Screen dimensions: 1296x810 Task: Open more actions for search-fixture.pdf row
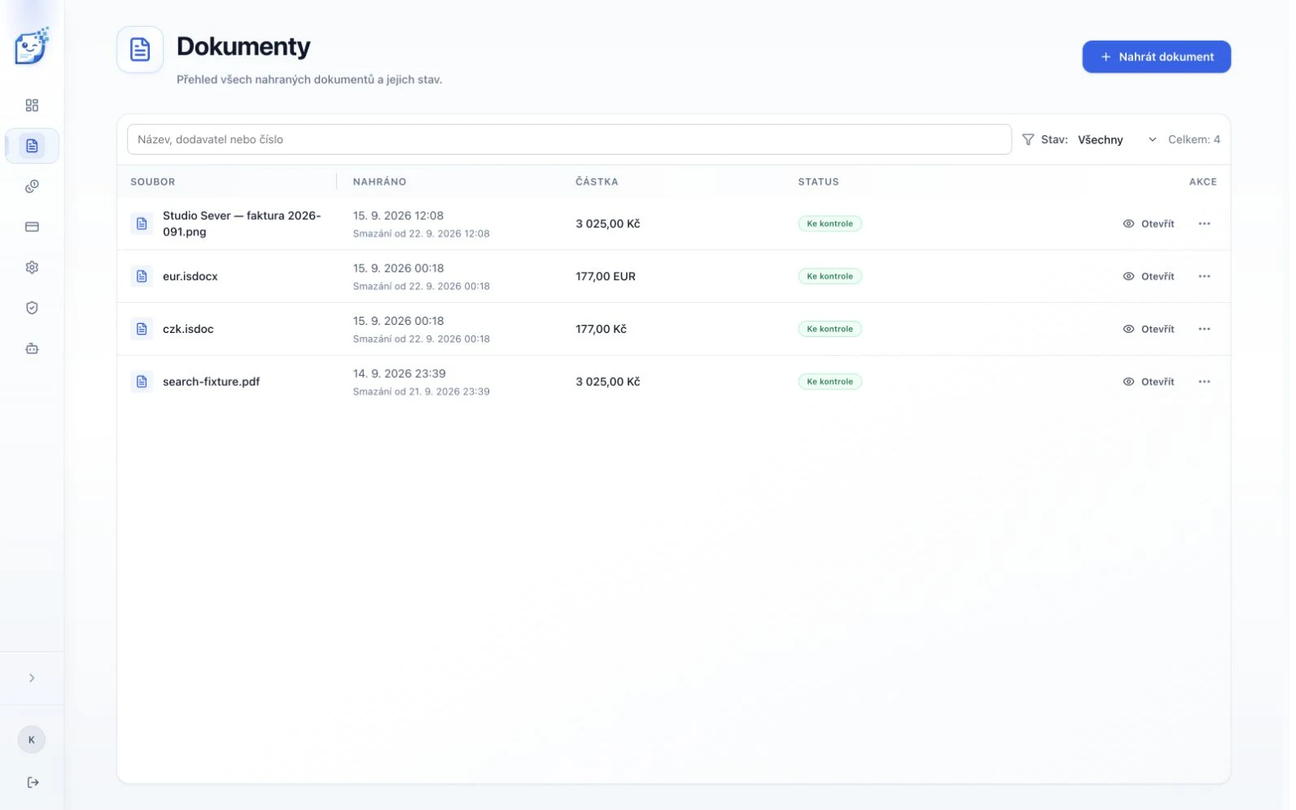tap(1204, 382)
